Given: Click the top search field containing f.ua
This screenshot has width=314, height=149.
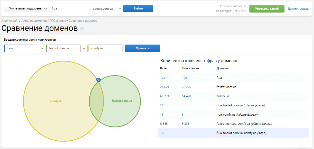Looking at the screenshot, I should click(70, 9).
